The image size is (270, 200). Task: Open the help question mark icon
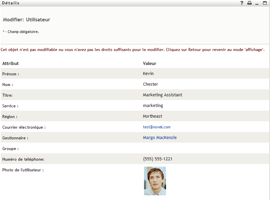tap(242, 3)
